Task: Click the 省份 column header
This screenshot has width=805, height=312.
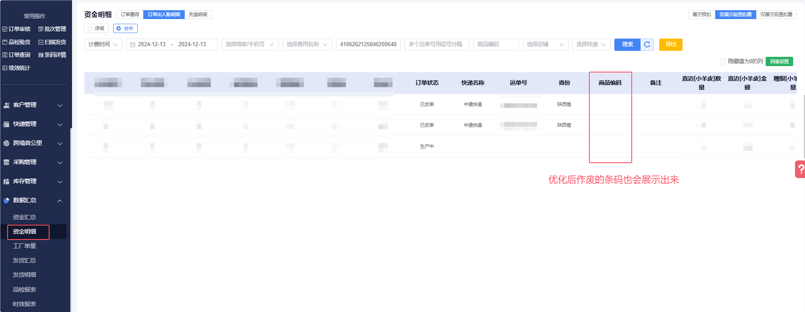Action: (x=564, y=83)
